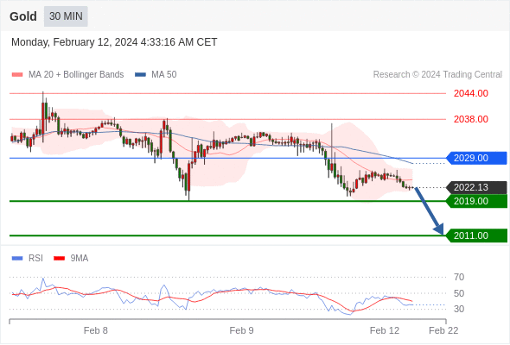Select the 2029.00 blue pivot price tag
Screen dimensions: 510x345
[x=476, y=158]
